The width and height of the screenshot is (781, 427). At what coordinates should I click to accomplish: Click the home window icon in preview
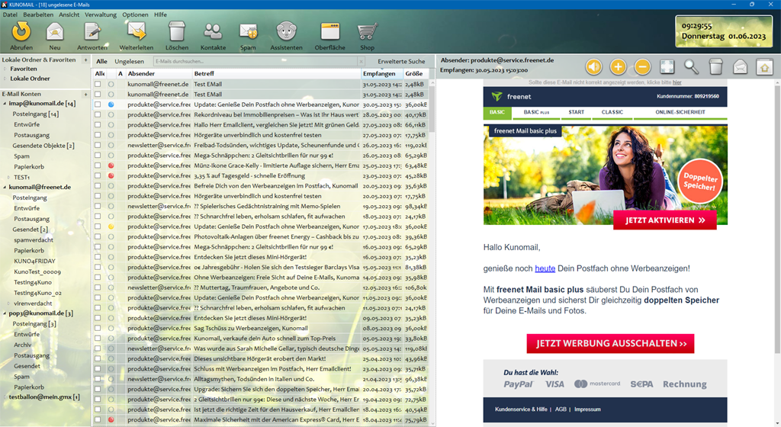764,66
